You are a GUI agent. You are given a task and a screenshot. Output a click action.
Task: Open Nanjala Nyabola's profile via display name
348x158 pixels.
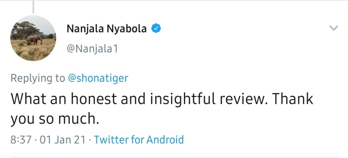click(x=106, y=29)
